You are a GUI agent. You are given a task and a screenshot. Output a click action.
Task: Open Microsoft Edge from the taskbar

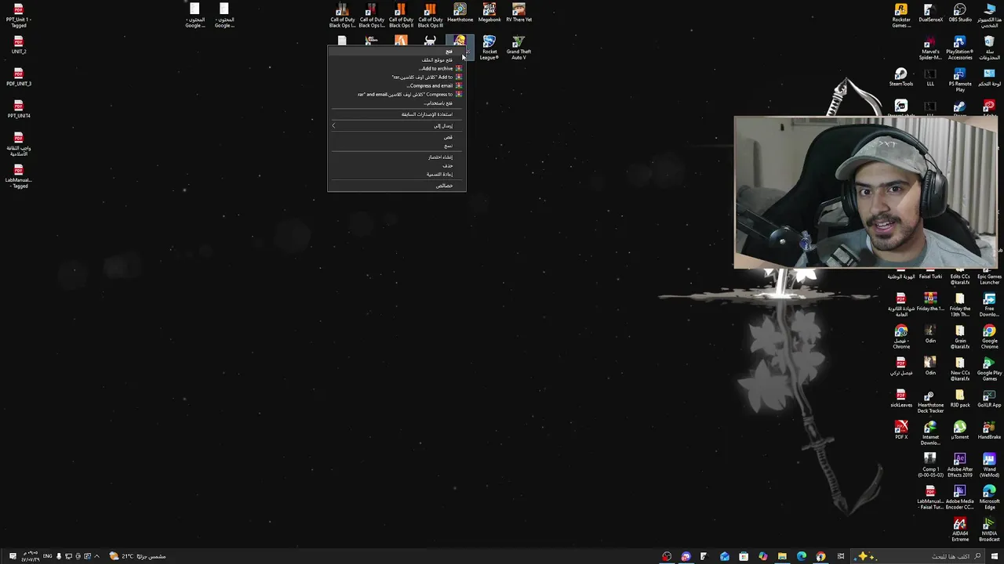[802, 556]
